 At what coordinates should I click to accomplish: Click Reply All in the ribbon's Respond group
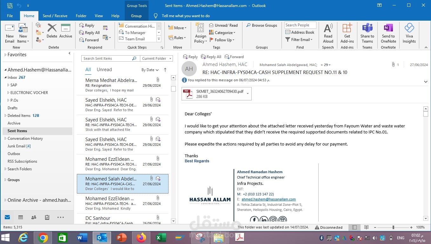pos(89,33)
